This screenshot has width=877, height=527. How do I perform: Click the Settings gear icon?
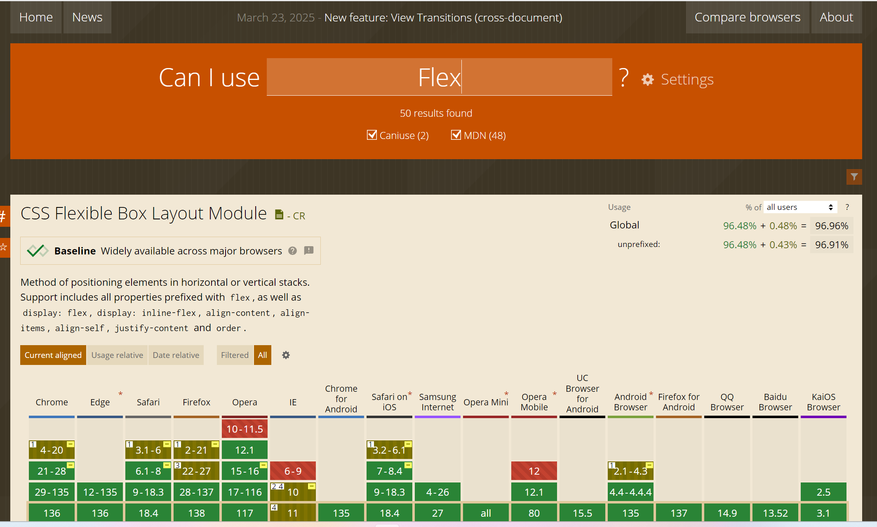point(648,80)
